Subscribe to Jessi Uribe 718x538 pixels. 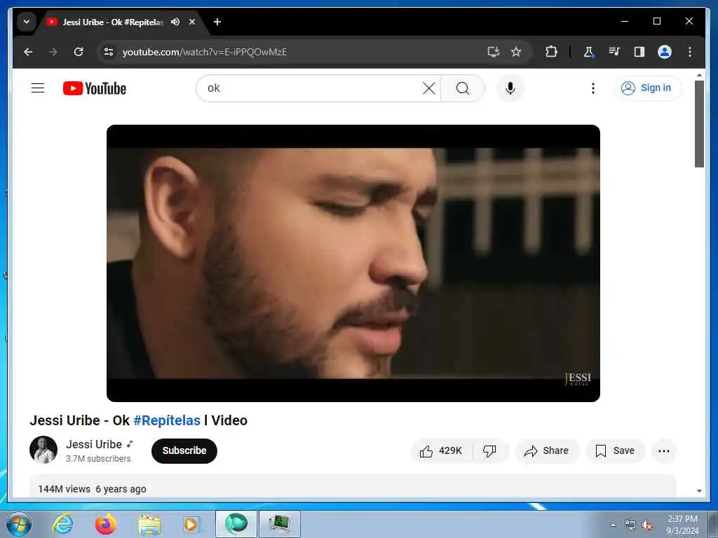(x=184, y=450)
